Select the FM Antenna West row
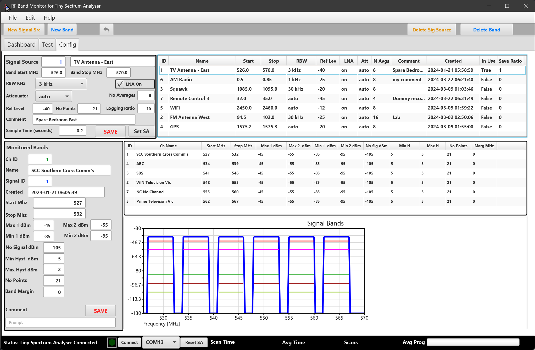 point(190,117)
